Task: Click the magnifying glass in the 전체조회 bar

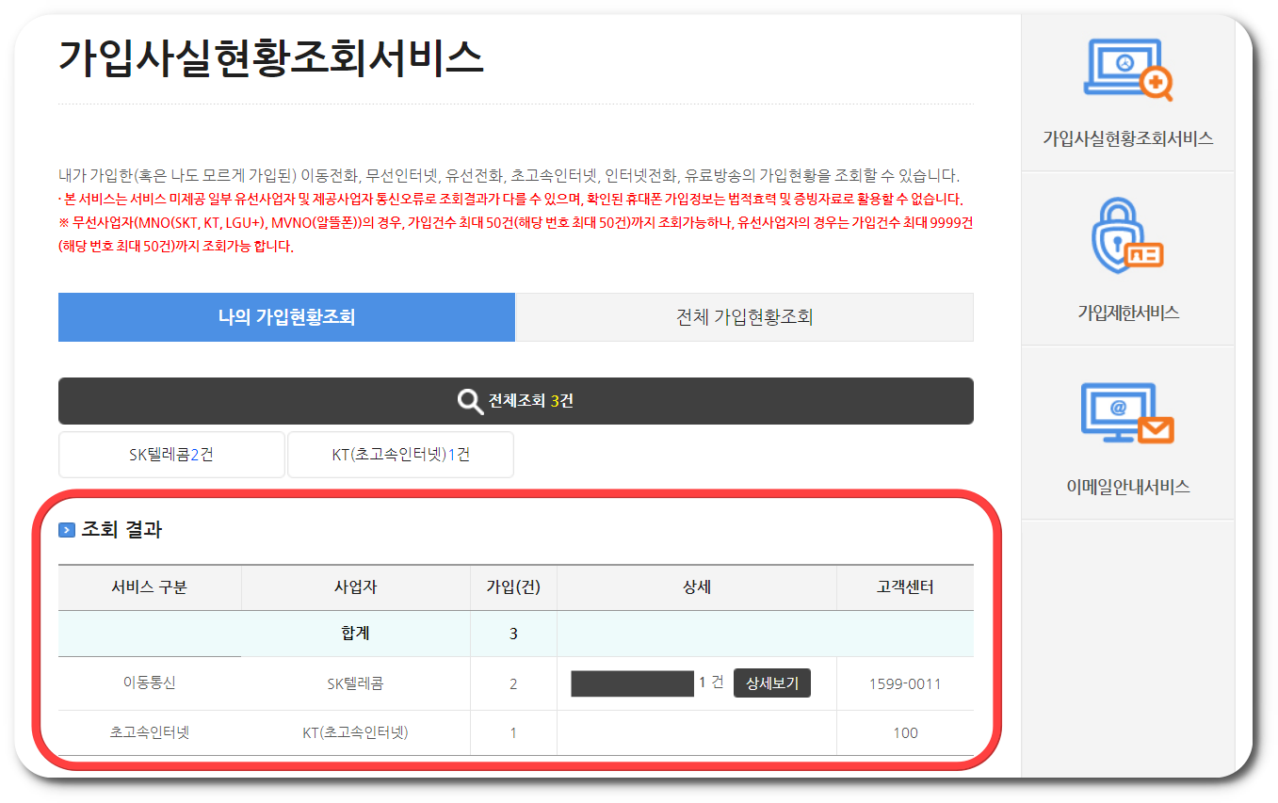Action: coord(468,400)
